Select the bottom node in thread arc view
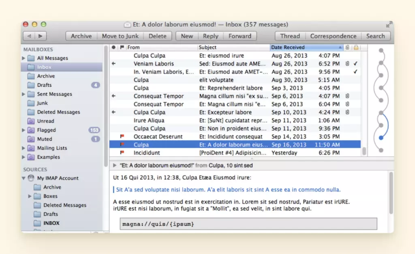This screenshot has width=415, height=254. click(381, 150)
